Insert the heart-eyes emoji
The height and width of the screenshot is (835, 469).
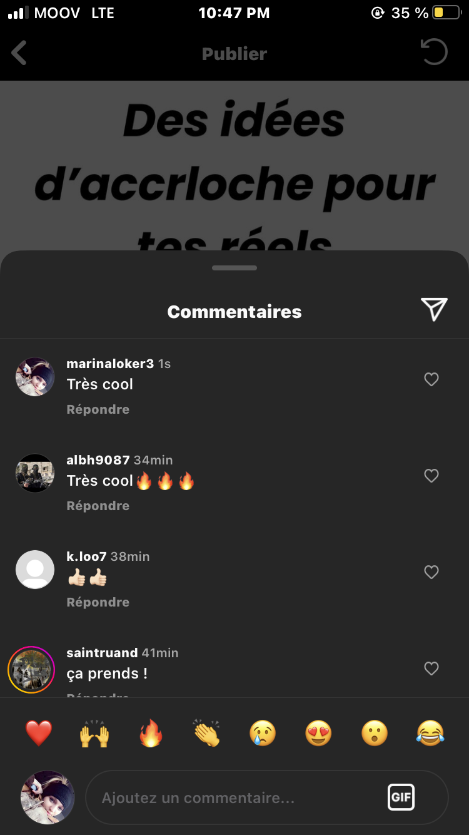point(318,733)
